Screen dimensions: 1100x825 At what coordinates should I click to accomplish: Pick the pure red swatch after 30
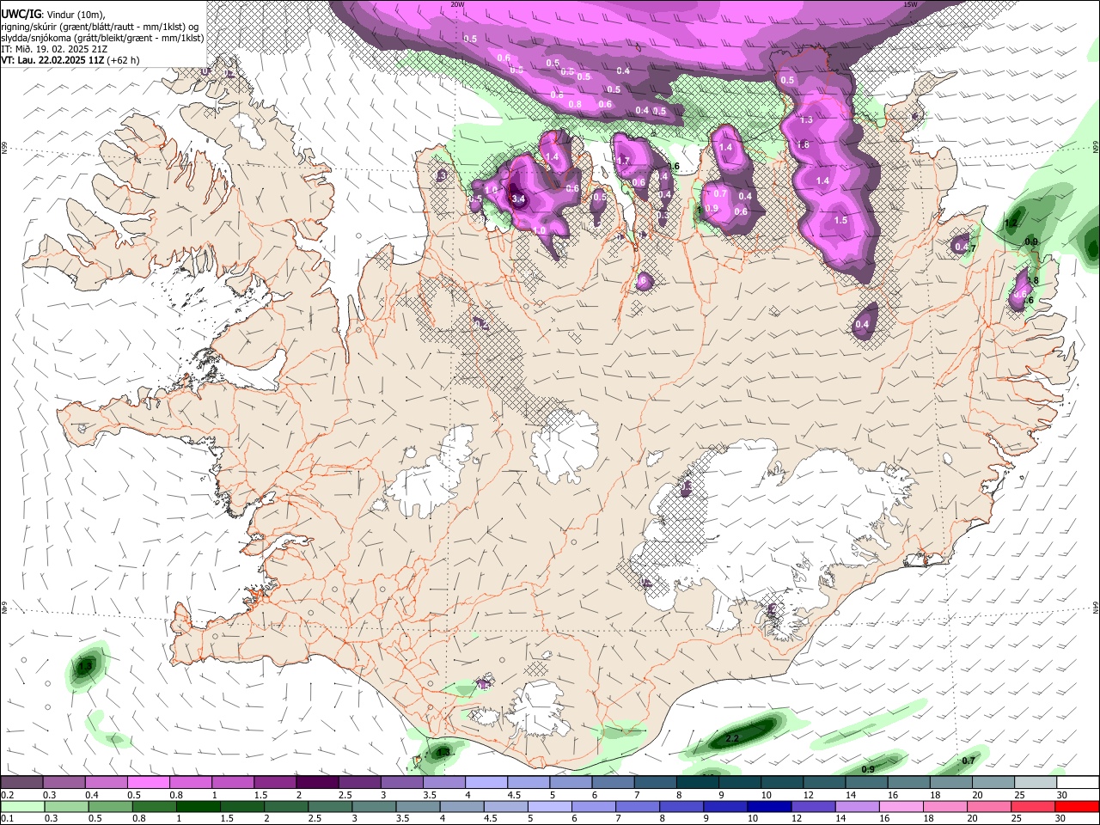(x=1076, y=806)
